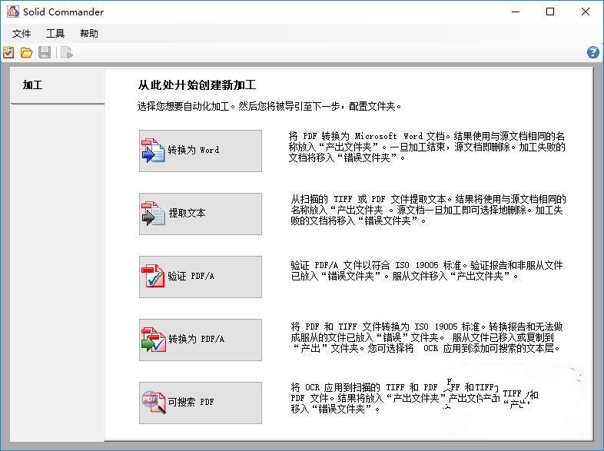Start the 可搜索 PDF task
The height and width of the screenshot is (451, 604).
tap(201, 403)
